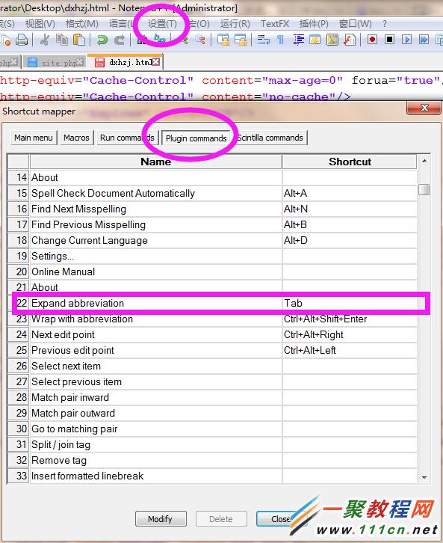Open the Document map icon
The image size is (443, 543).
pyautogui.click(x=332, y=40)
